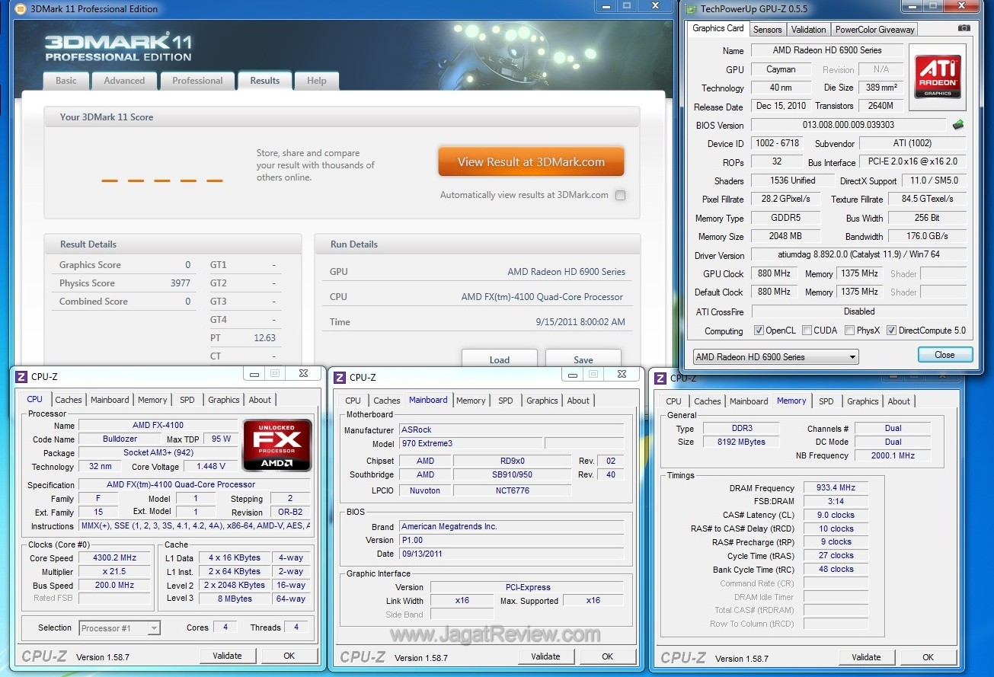Image resolution: width=994 pixels, height=677 pixels.
Task: Click the Validate button in CPU-Z
Action: click(x=228, y=655)
